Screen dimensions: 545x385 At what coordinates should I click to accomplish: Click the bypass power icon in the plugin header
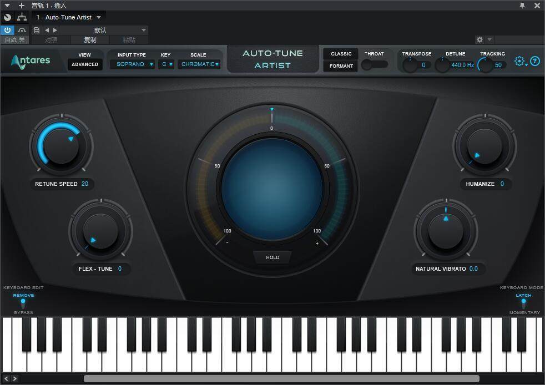click(x=7, y=30)
